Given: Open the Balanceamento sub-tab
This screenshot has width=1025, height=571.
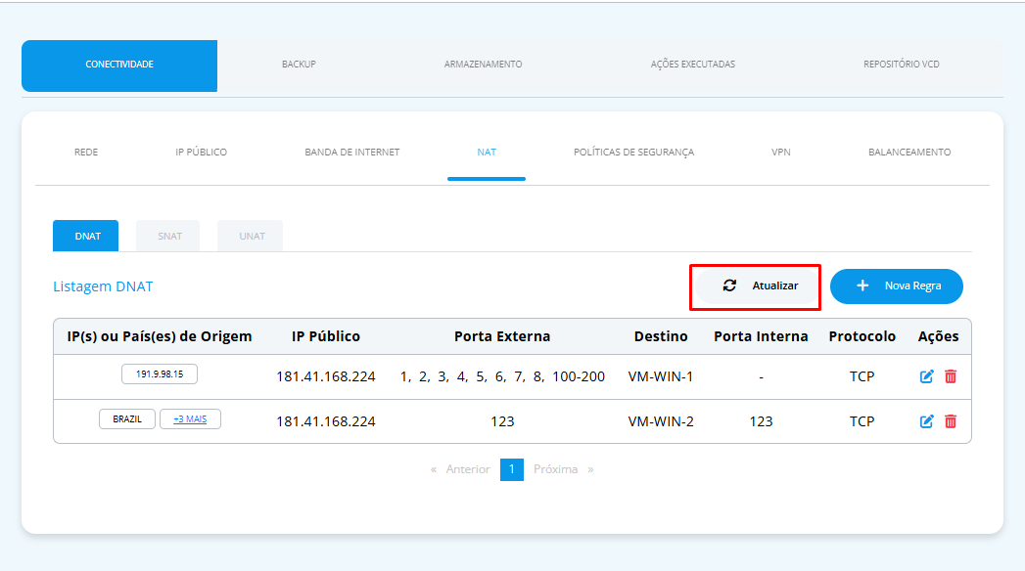Looking at the screenshot, I should [x=909, y=153].
